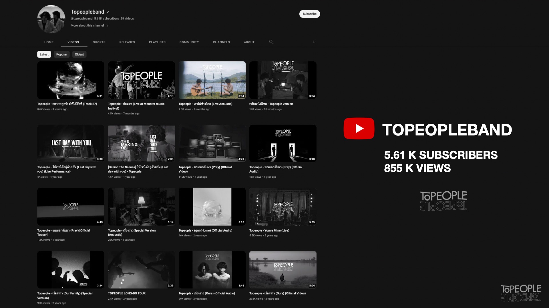
Task: Open the Track 27 video thumbnail
Action: tap(71, 80)
